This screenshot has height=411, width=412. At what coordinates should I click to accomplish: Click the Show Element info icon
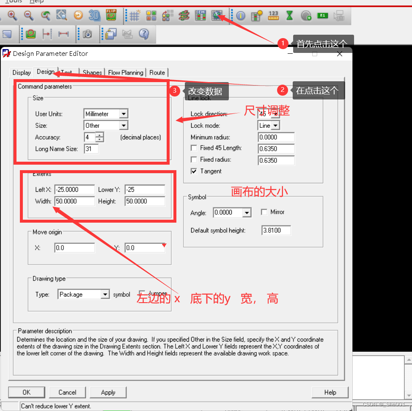[241, 16]
